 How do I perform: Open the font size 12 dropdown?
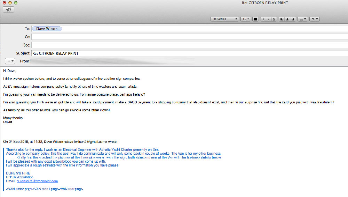pyautogui.click(x=245, y=19)
